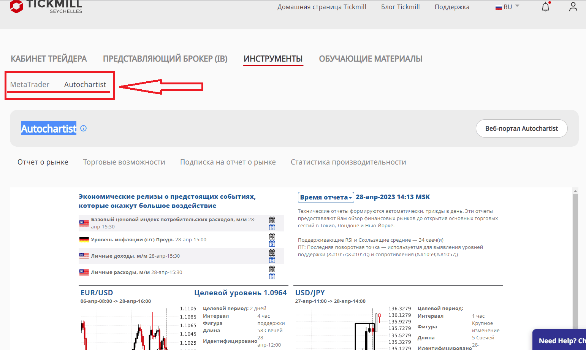Click '06-апр-08:00 -> 28-апр-16:00' date range
The width and height of the screenshot is (586, 350).
(116, 301)
